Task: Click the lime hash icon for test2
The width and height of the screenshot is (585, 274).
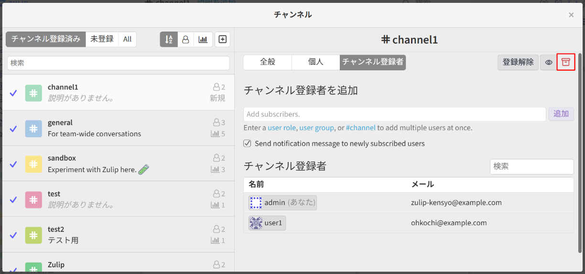Action: point(33,235)
